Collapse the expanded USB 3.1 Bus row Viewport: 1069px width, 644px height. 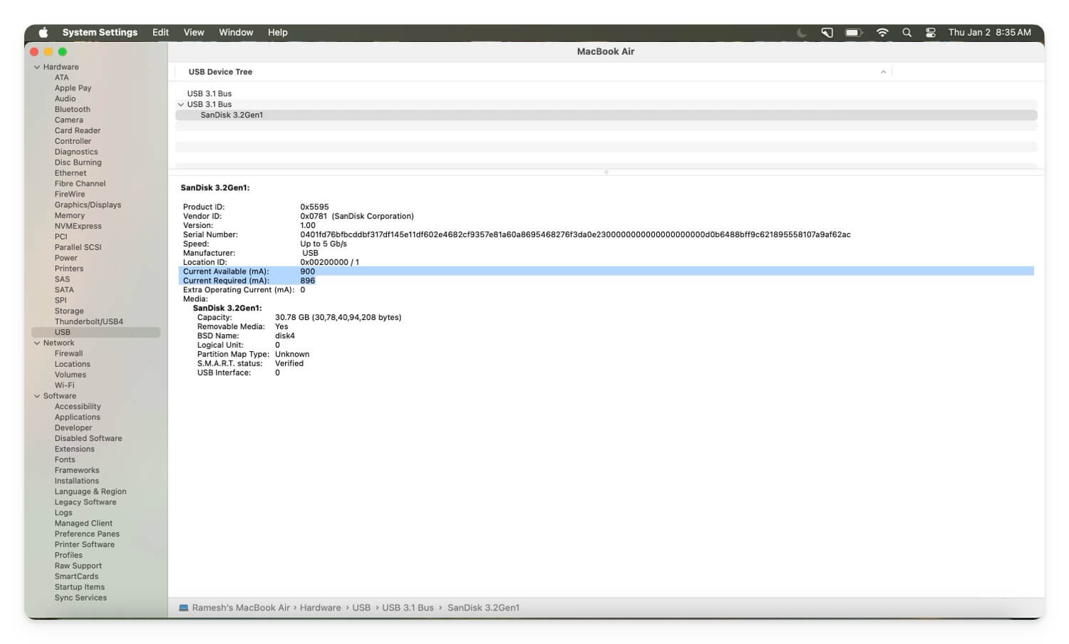pyautogui.click(x=181, y=104)
